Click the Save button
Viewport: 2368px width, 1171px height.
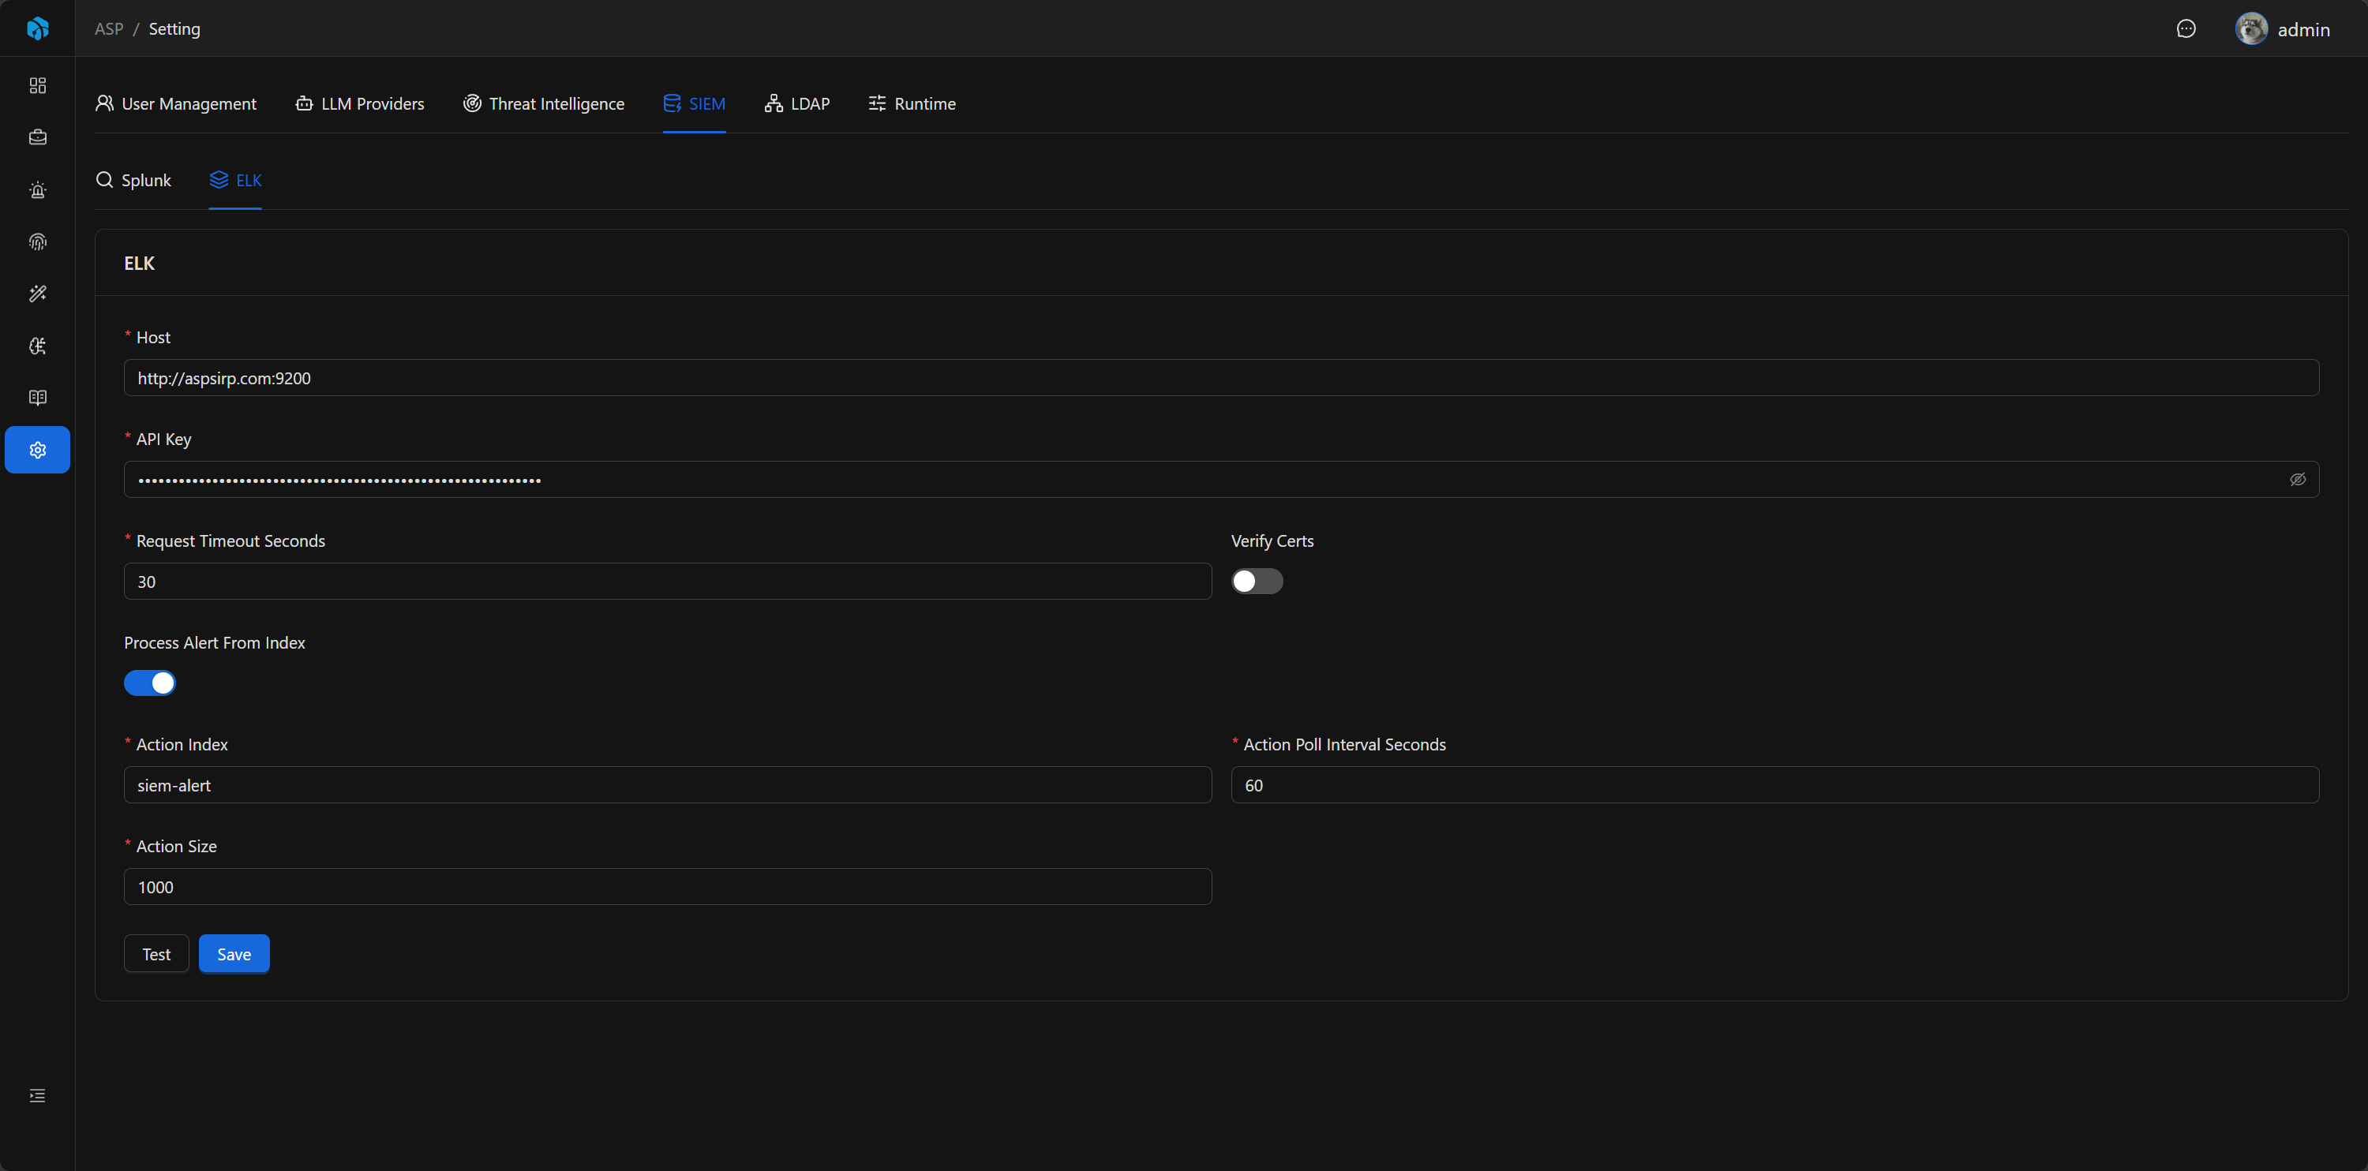pyautogui.click(x=234, y=954)
